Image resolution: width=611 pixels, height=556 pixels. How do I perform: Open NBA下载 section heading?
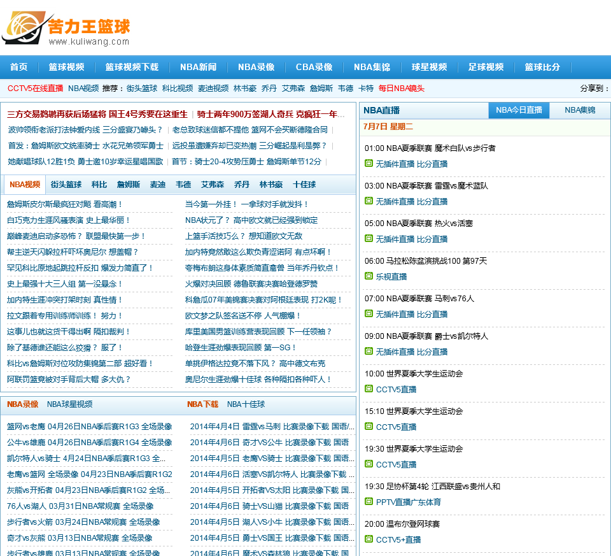pyautogui.click(x=202, y=404)
